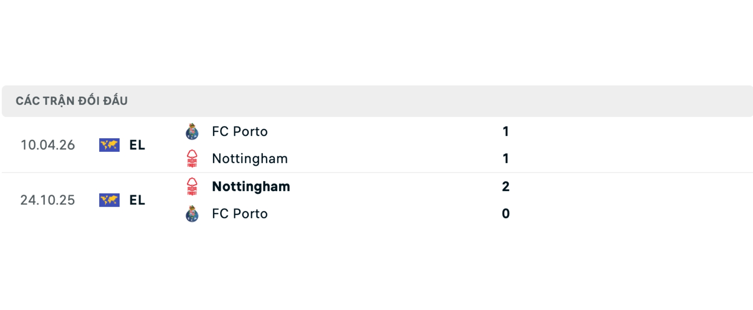753x310 pixels.
Task: Open FC Porto team name in 24.10.25 match
Action: point(240,214)
